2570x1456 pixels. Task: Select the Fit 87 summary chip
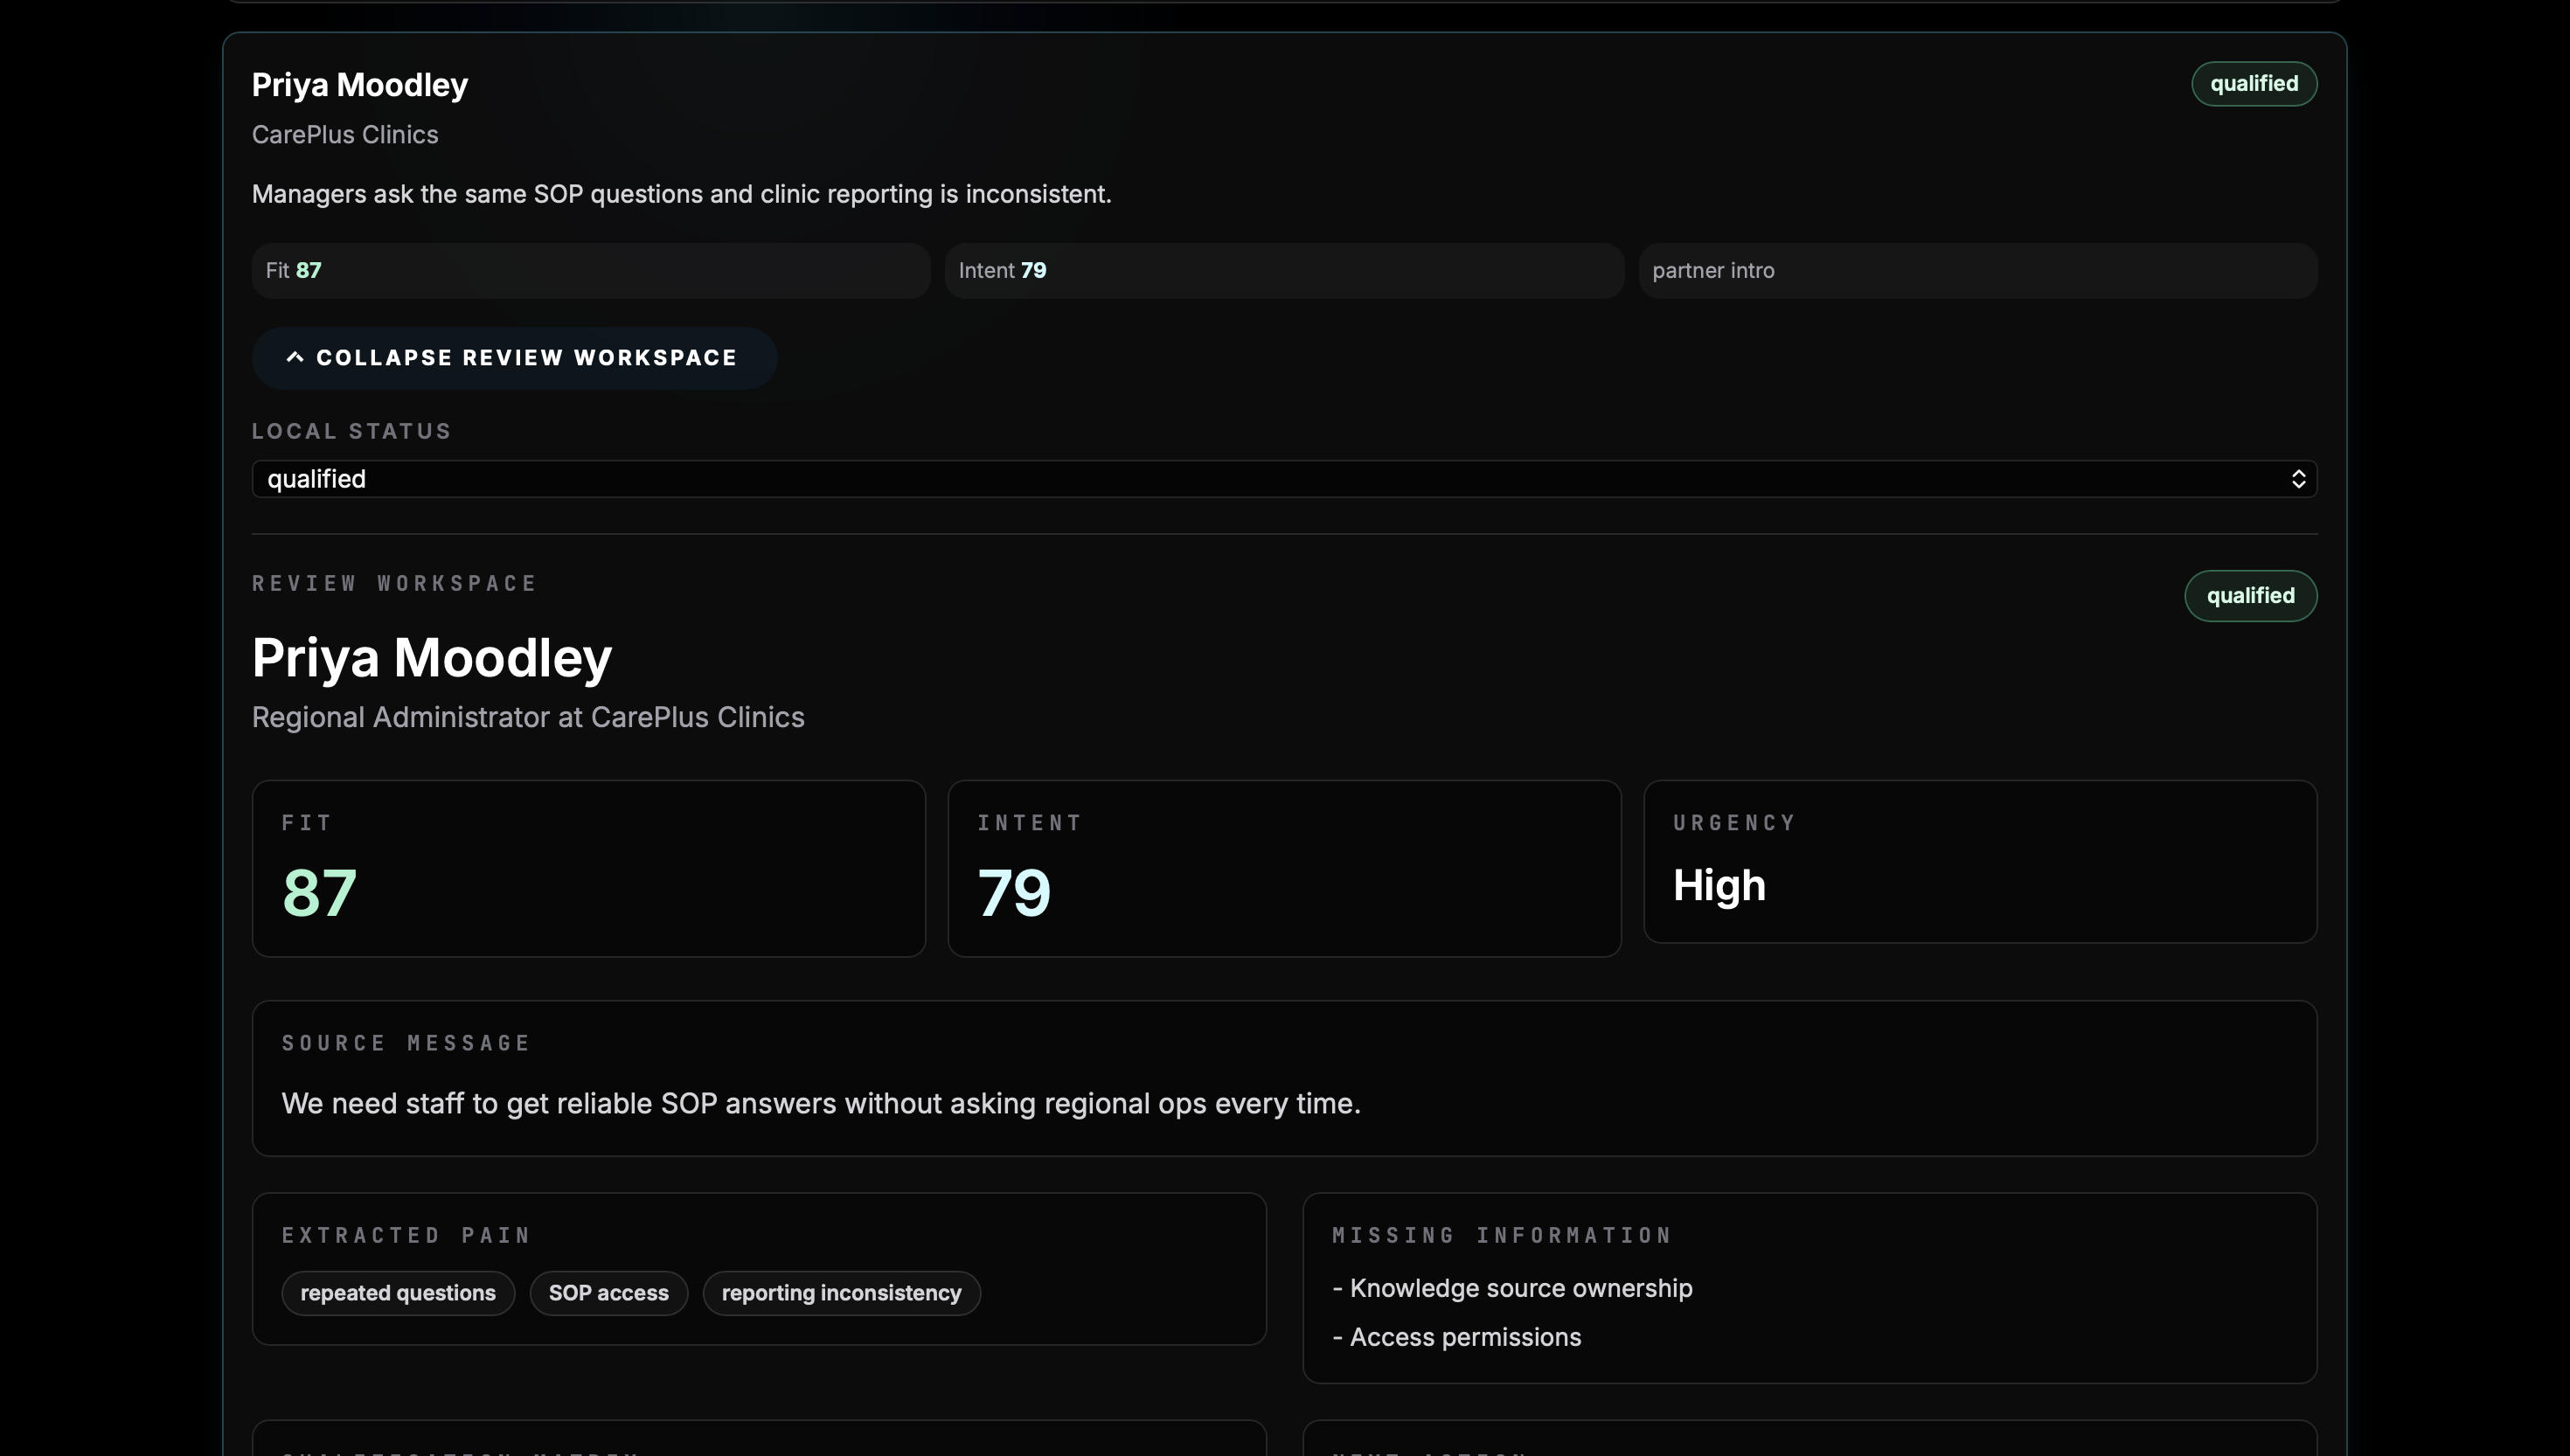(591, 271)
